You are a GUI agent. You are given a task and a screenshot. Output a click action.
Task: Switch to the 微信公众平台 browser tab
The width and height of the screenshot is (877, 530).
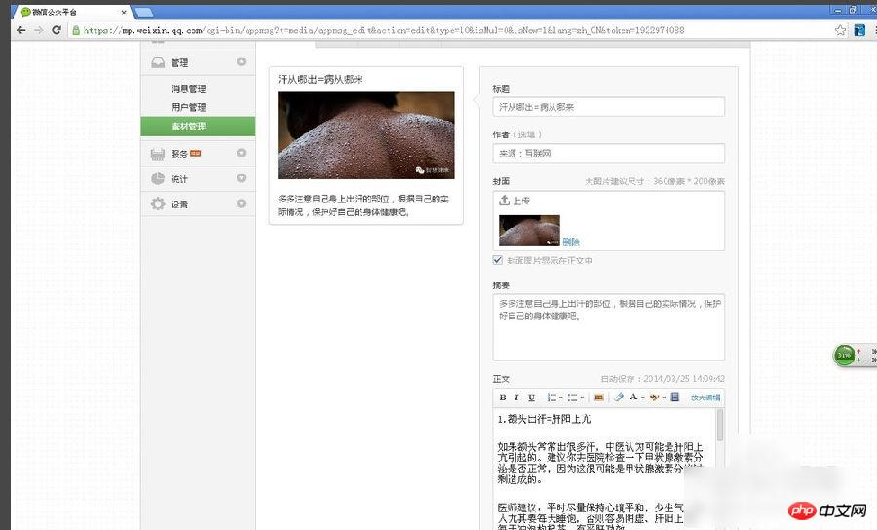tap(73, 12)
